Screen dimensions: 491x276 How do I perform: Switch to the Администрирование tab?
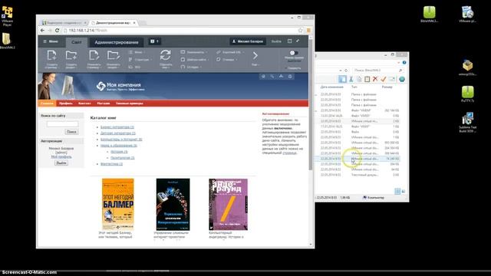[117, 42]
